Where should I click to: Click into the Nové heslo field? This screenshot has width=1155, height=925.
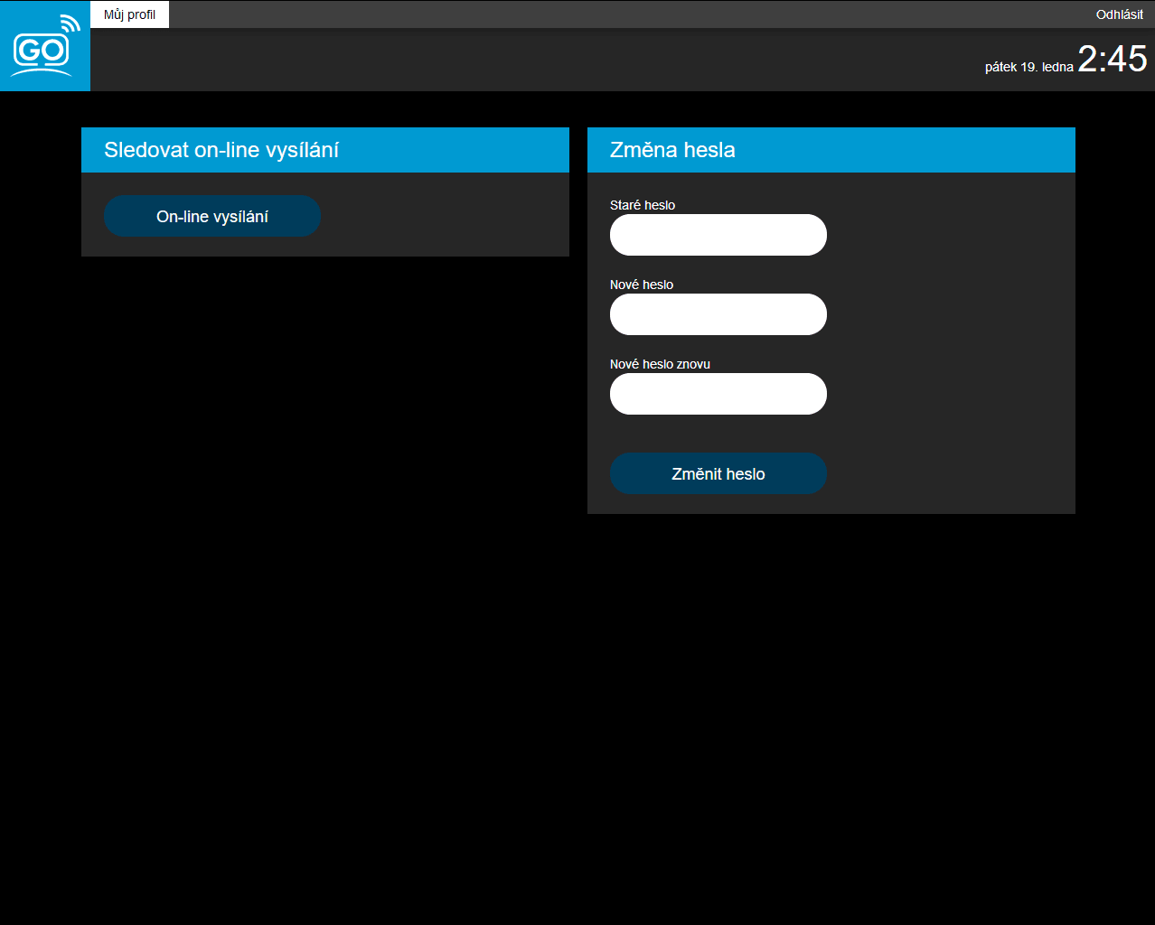coord(718,314)
